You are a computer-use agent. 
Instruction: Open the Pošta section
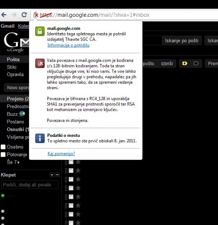[13, 60]
